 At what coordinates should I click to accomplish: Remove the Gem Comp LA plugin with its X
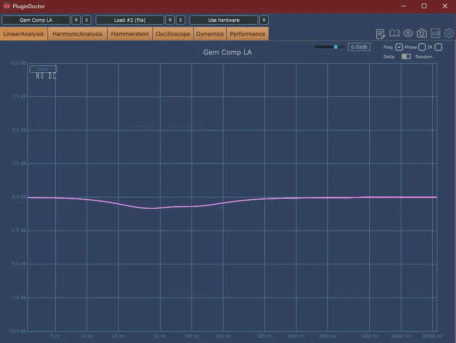[x=86, y=20]
